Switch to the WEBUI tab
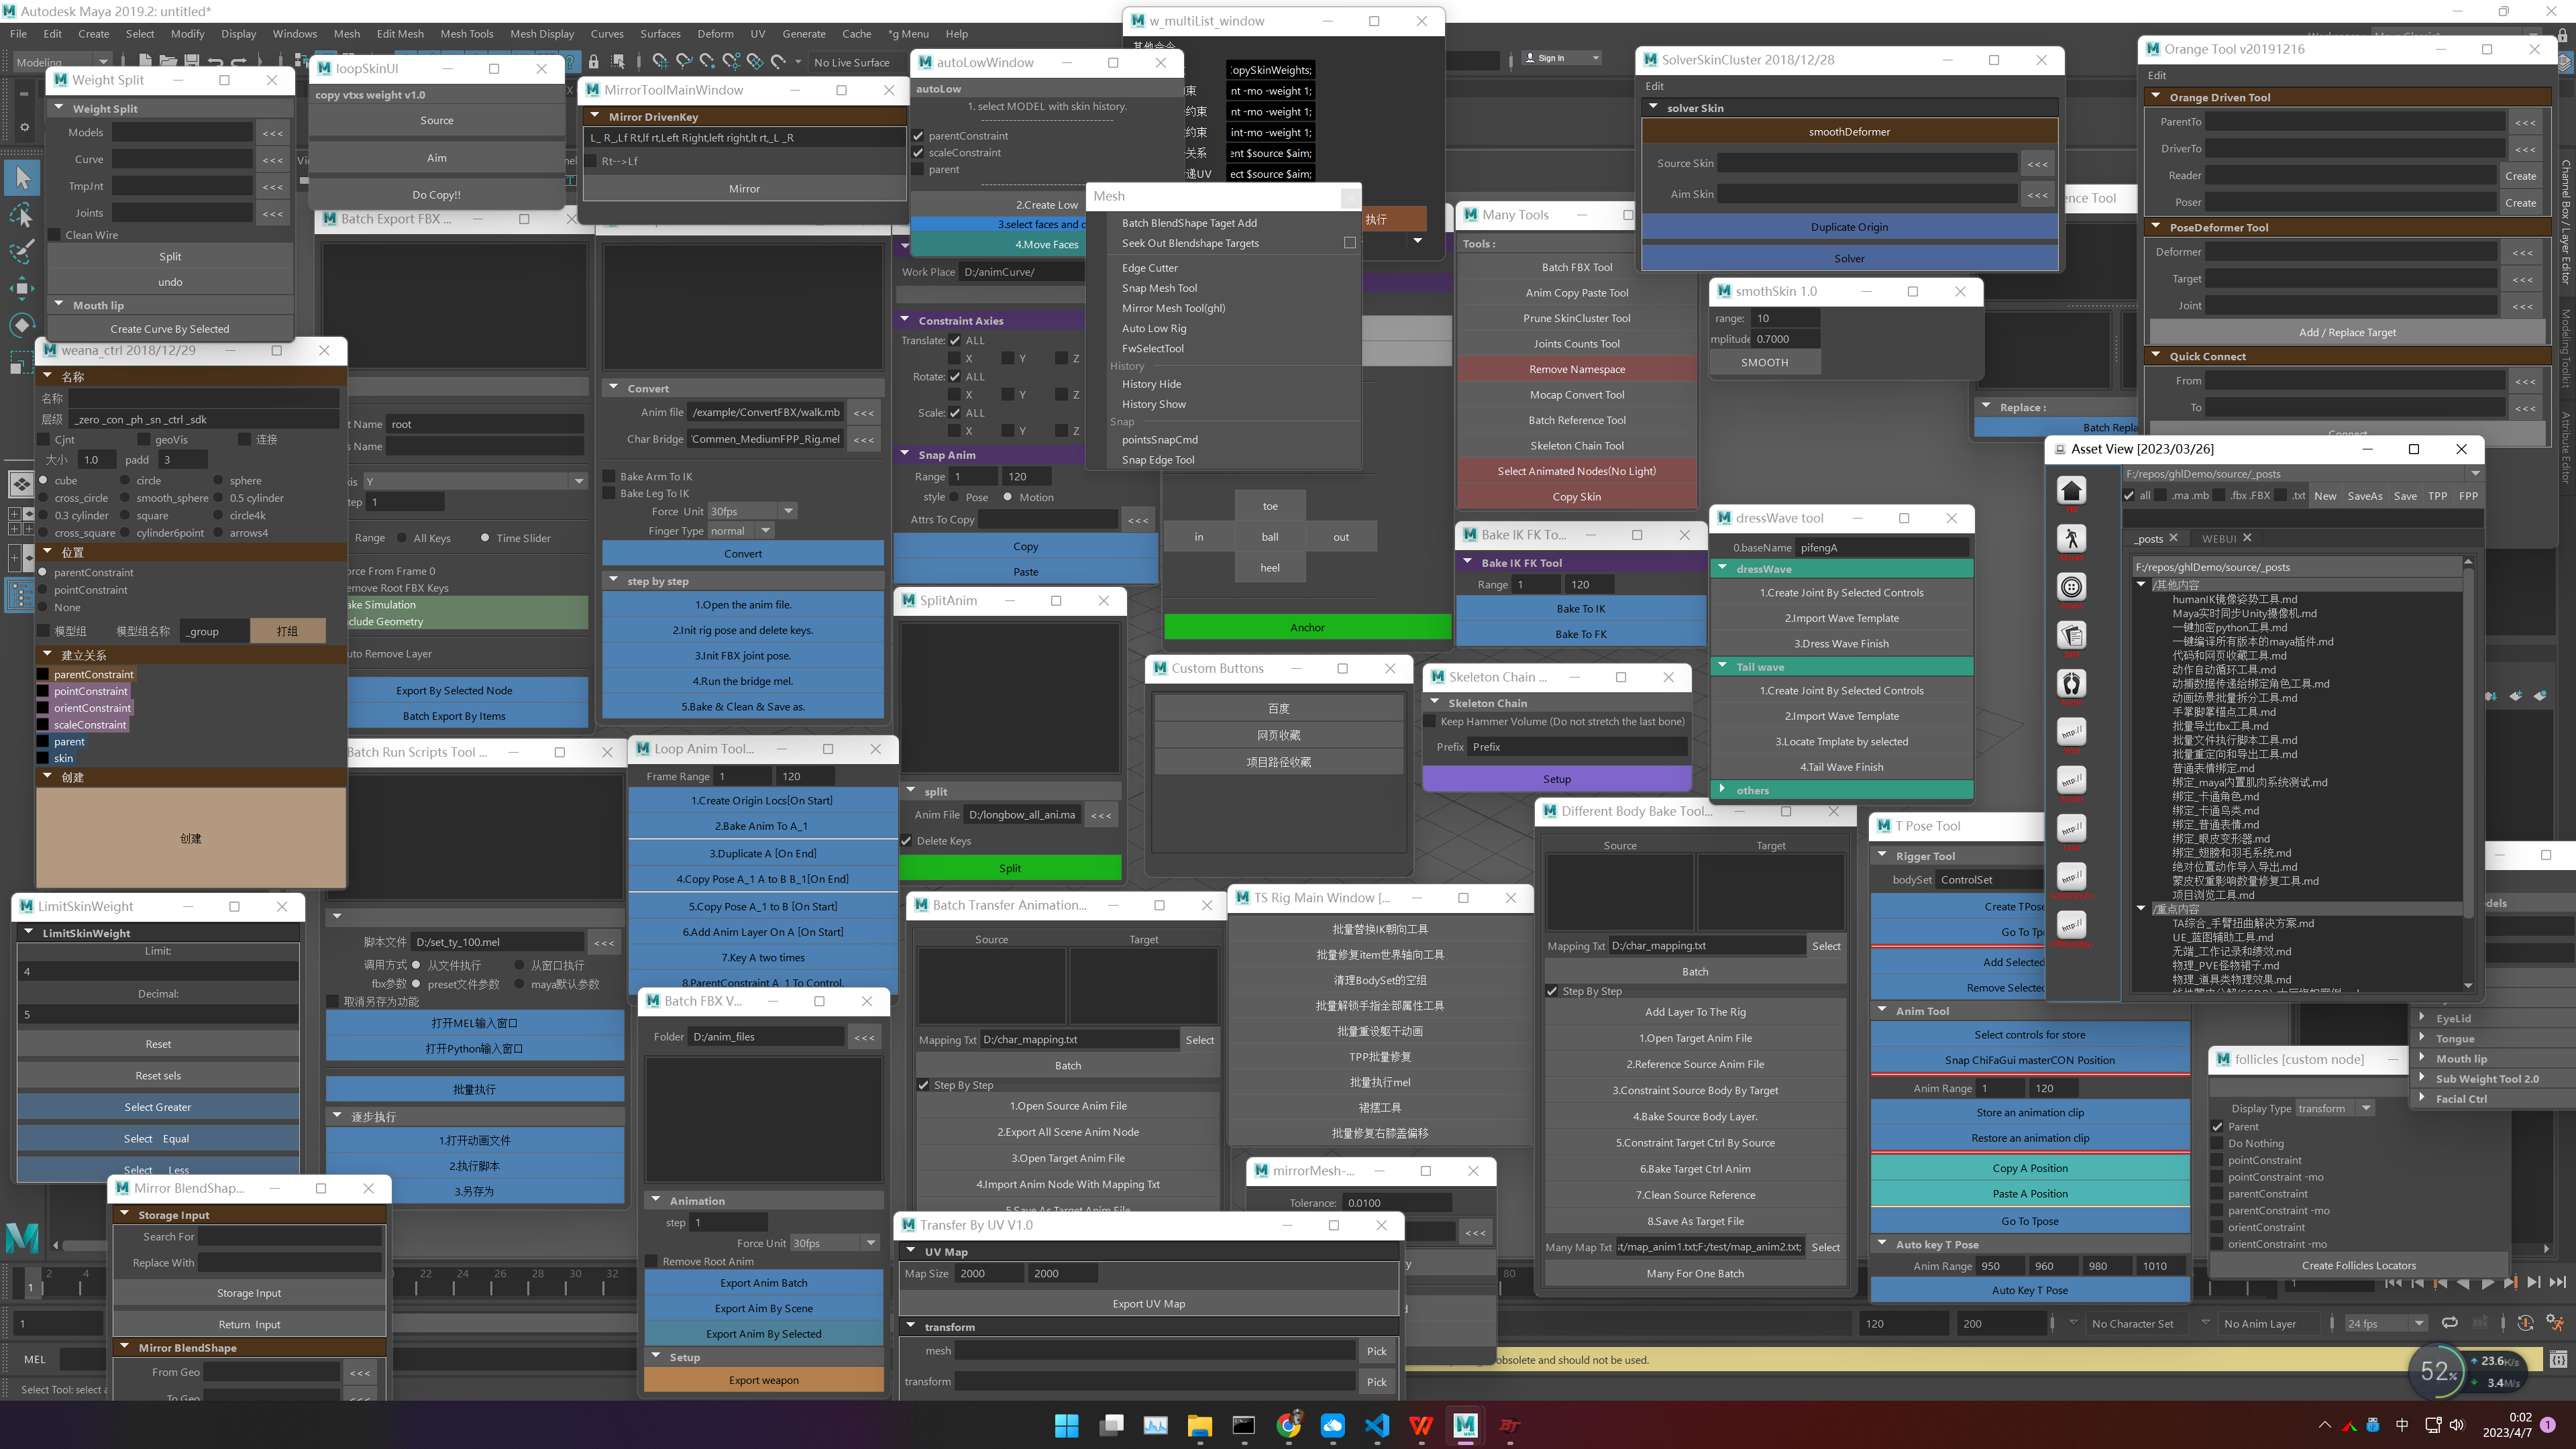This screenshot has height=1449, width=2576. (x=2218, y=538)
